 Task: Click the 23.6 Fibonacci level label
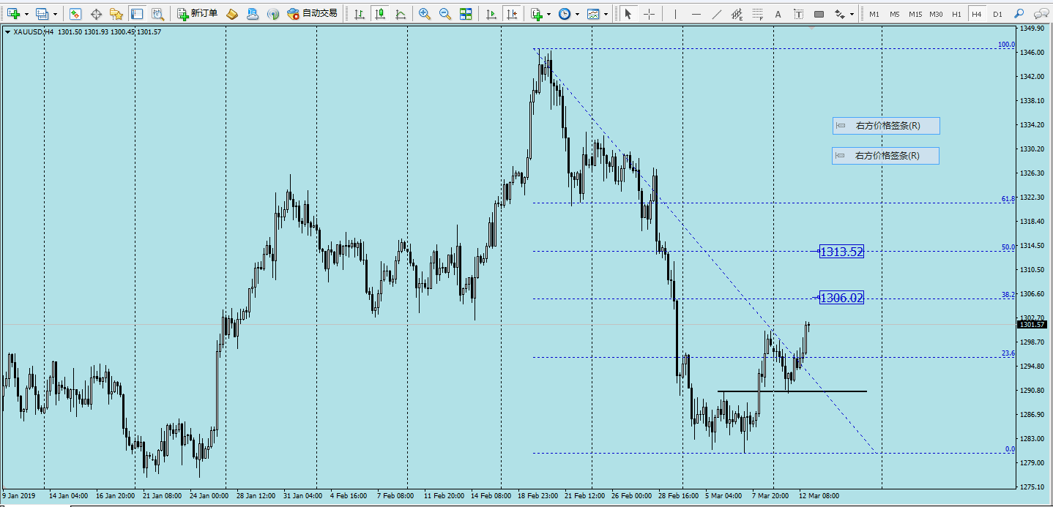coord(1008,353)
